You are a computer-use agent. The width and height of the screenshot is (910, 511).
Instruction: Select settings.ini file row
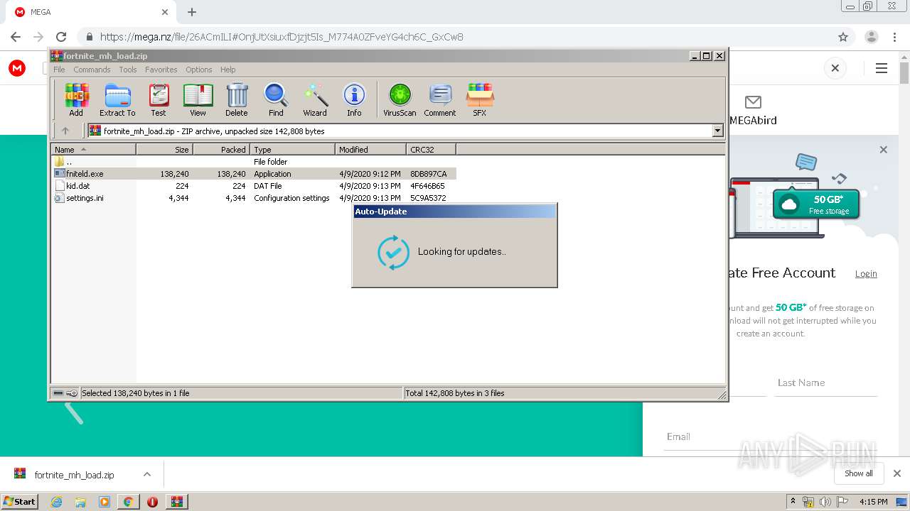tap(79, 198)
